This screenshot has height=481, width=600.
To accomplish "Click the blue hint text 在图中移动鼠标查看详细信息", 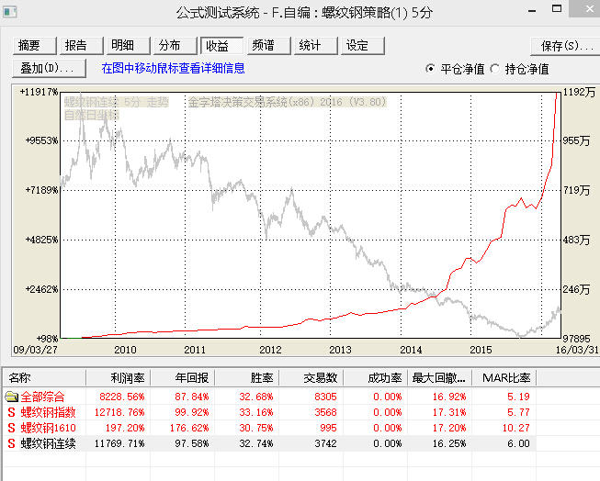I will 173,68.
